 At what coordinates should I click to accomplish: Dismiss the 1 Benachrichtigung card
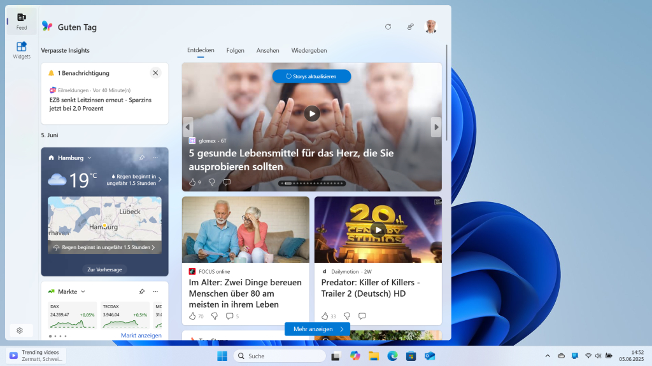[155, 73]
